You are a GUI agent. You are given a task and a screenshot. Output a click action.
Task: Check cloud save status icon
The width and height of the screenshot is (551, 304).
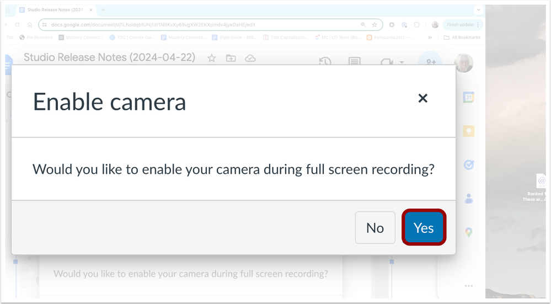(x=250, y=58)
